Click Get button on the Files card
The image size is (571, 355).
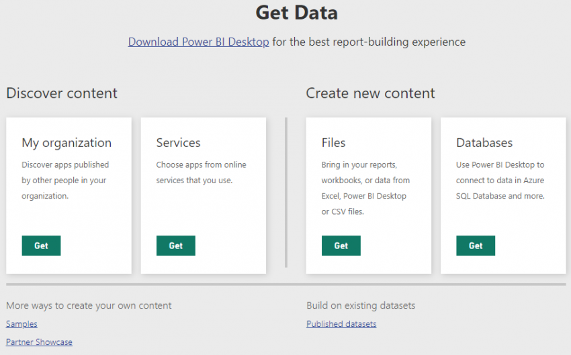point(341,246)
